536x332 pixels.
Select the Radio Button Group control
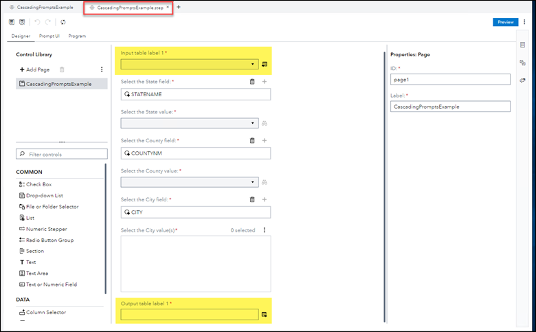click(46, 240)
